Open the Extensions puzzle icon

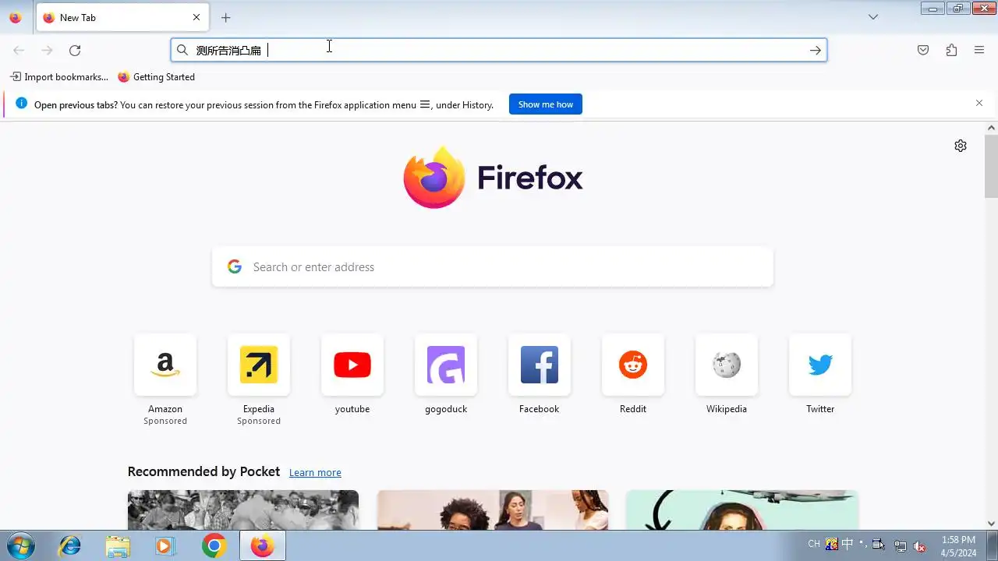pyautogui.click(x=951, y=50)
